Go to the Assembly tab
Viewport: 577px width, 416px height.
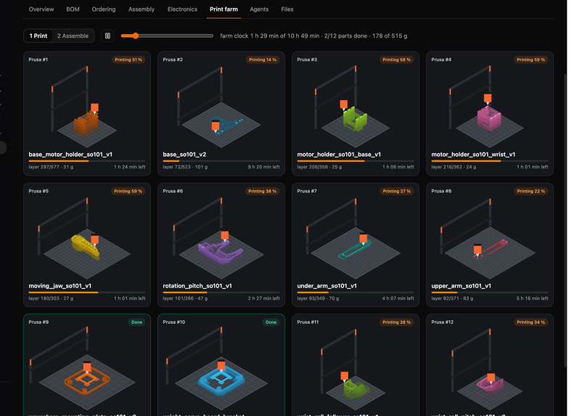[142, 9]
